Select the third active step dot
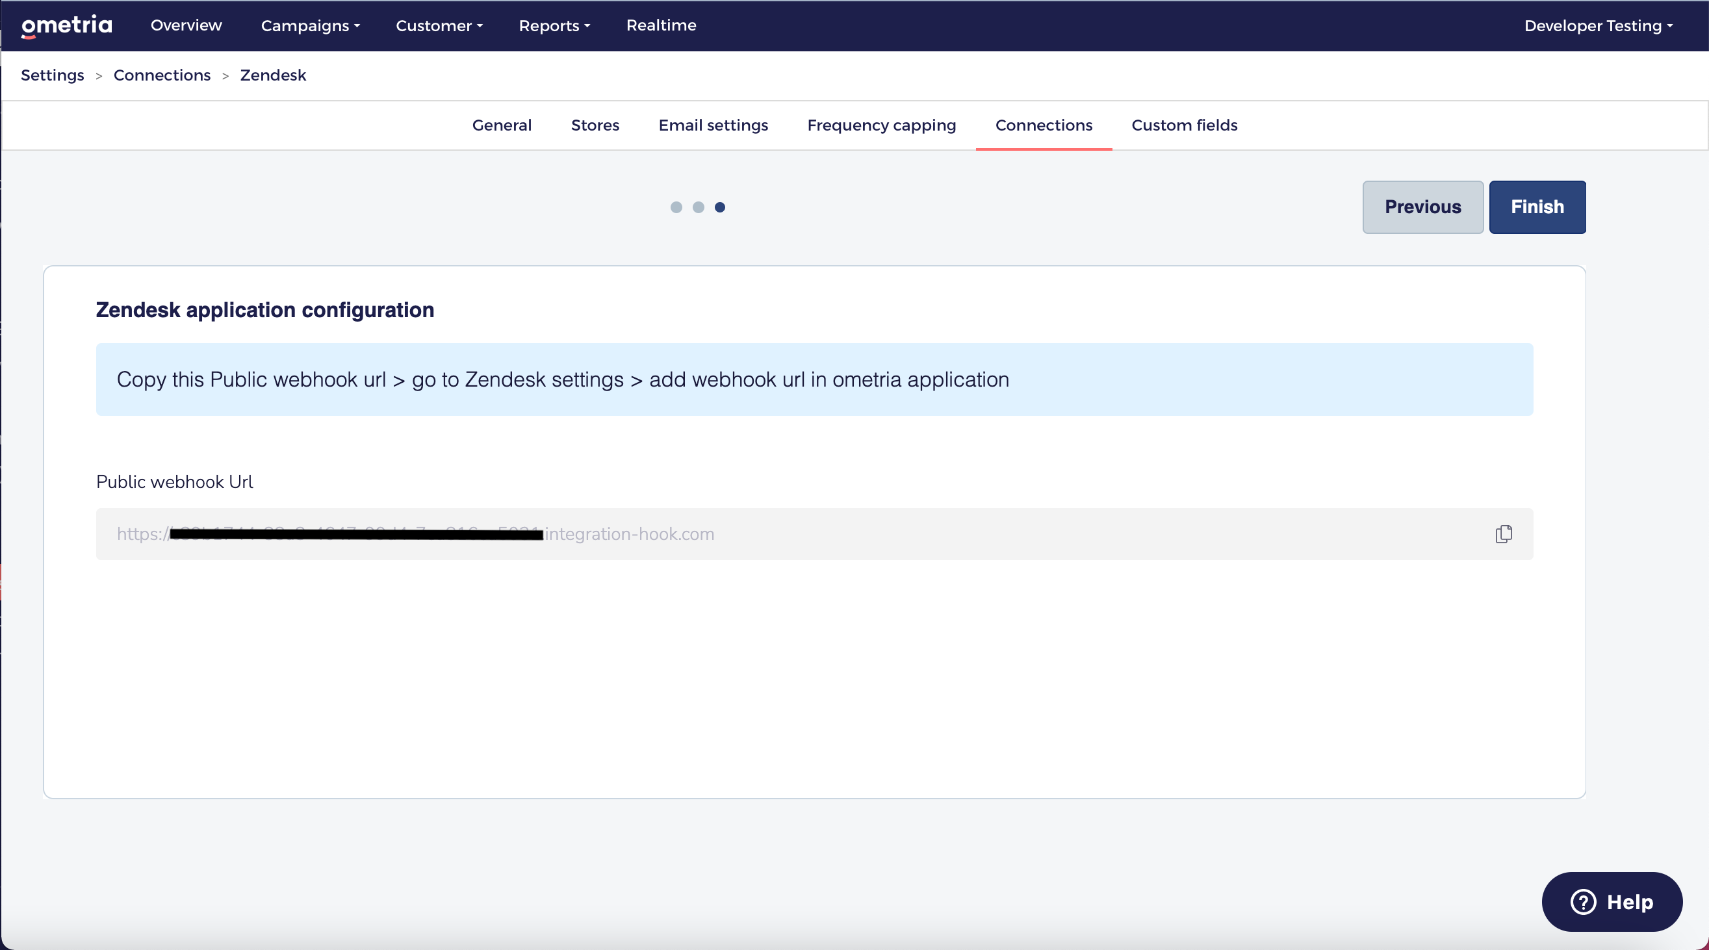1709x950 pixels. (x=720, y=207)
